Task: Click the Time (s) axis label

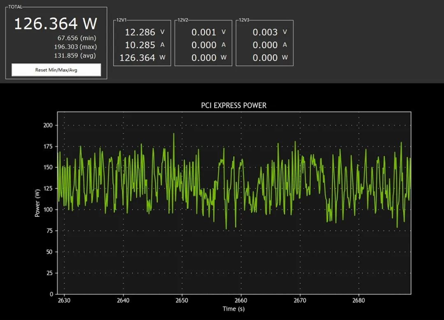Action: tap(234, 308)
